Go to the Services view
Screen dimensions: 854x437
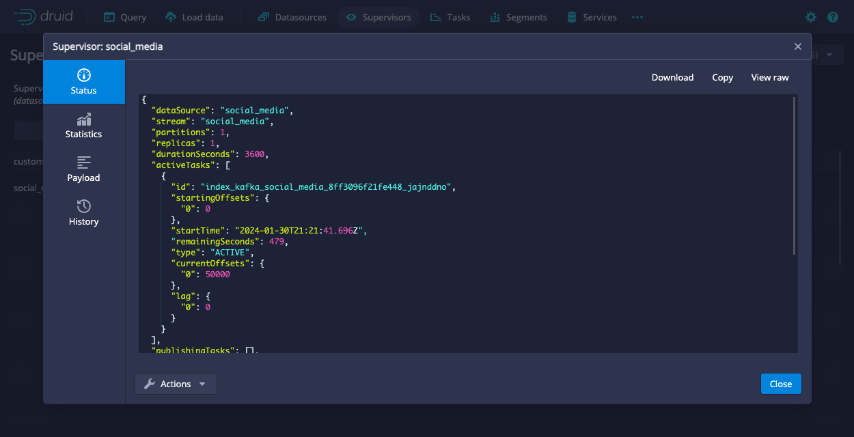(x=592, y=17)
